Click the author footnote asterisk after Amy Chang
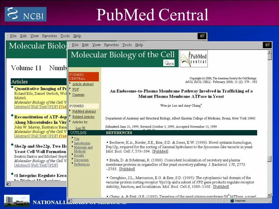Image resolution: width=279 pixels, height=209 pixels. pos(201,105)
